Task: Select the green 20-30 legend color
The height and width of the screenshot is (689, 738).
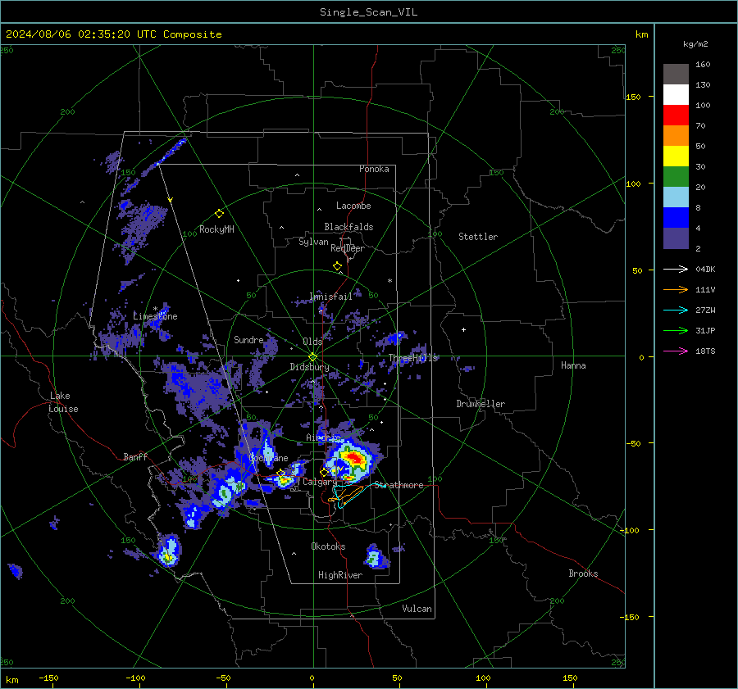Action: (x=676, y=176)
